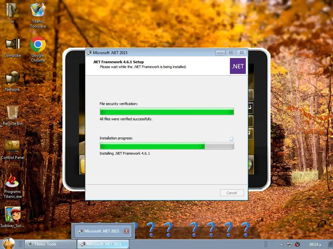
Task: Open Google Chrome desktop shortcut
Action: point(38,49)
